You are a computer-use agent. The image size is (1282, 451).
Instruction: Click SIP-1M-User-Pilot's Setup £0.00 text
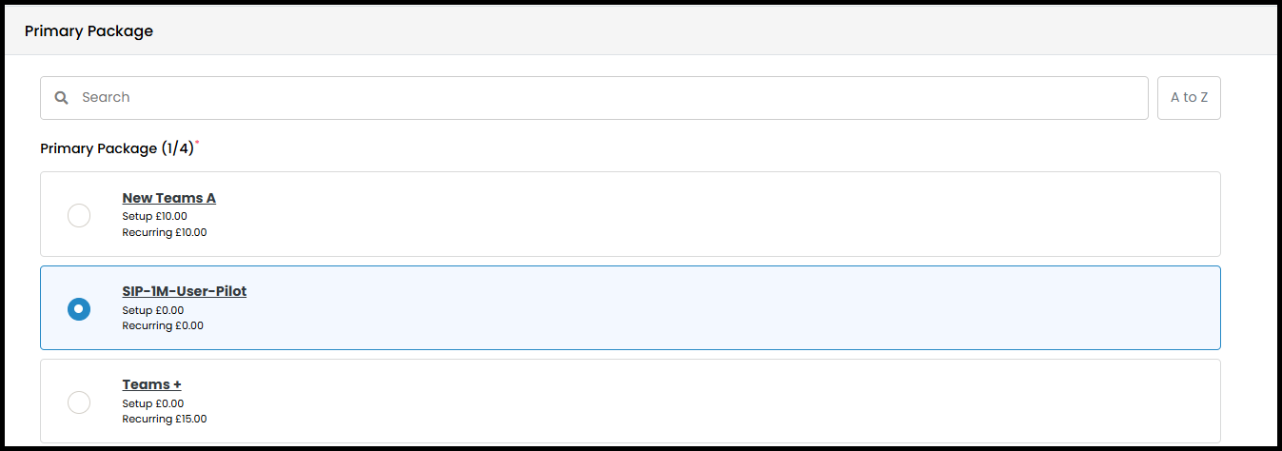153,310
